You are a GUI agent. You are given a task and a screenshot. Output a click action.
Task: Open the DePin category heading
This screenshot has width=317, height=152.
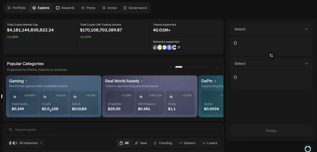tap(209, 81)
